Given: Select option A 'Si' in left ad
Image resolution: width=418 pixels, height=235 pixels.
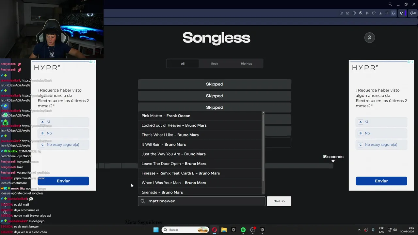Looking at the screenshot, I should pos(63,122).
